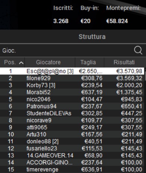Image resolution: width=146 pixels, height=173 pixels.
Task: Click the results list vertical scrollbar
Action: pyautogui.click(x=145, y=120)
